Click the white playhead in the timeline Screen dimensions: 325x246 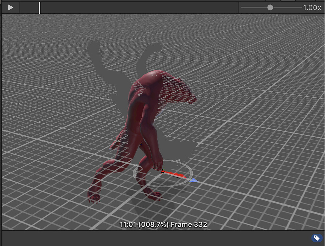39,7
